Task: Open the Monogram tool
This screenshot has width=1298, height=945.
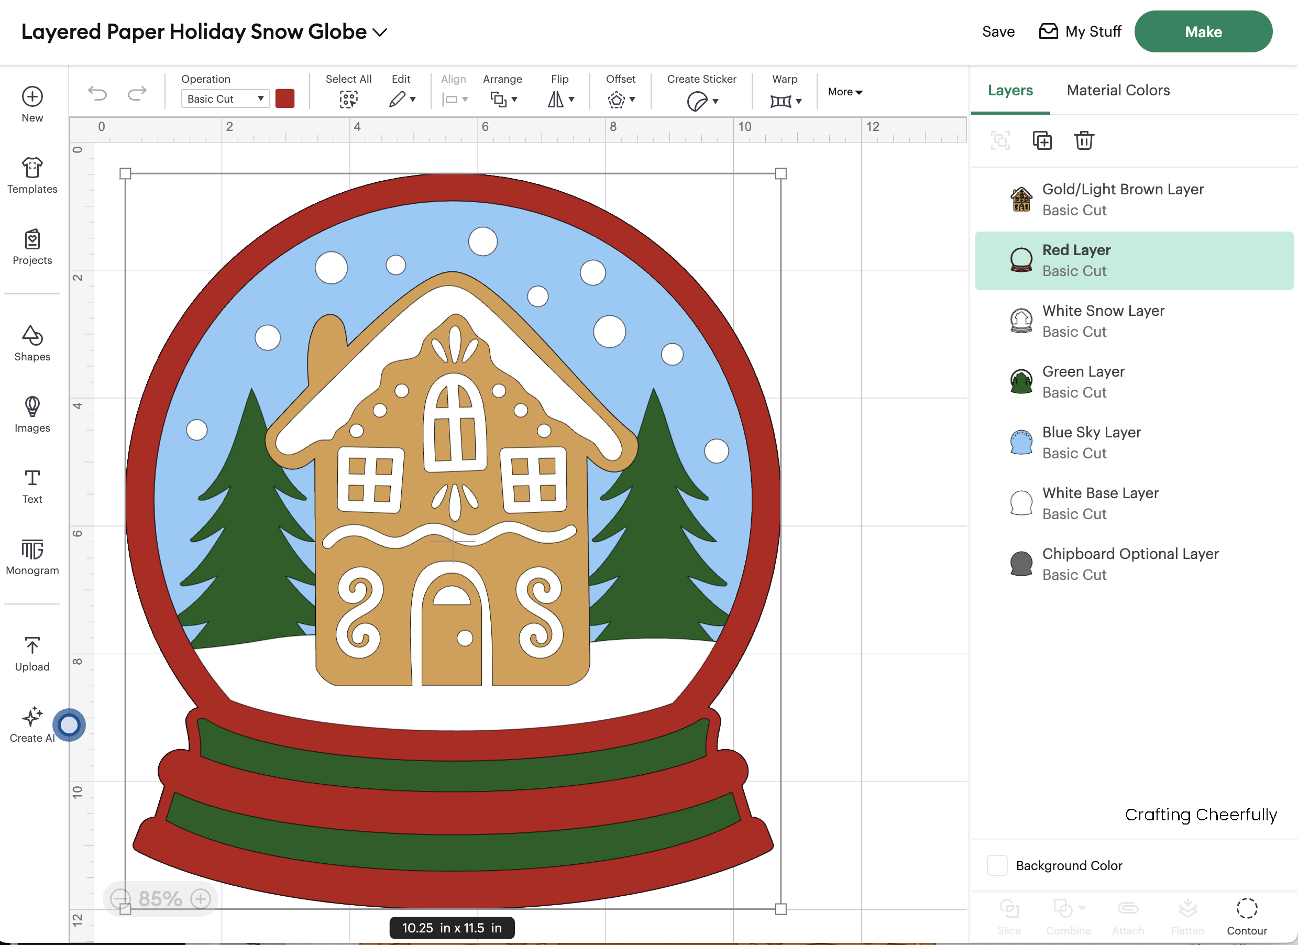Action: click(31, 556)
